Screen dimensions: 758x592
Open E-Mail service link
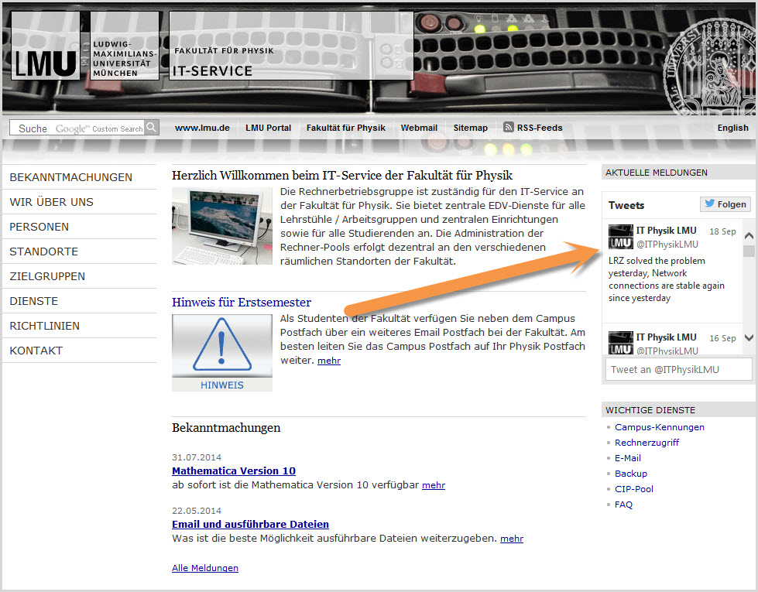(x=628, y=458)
